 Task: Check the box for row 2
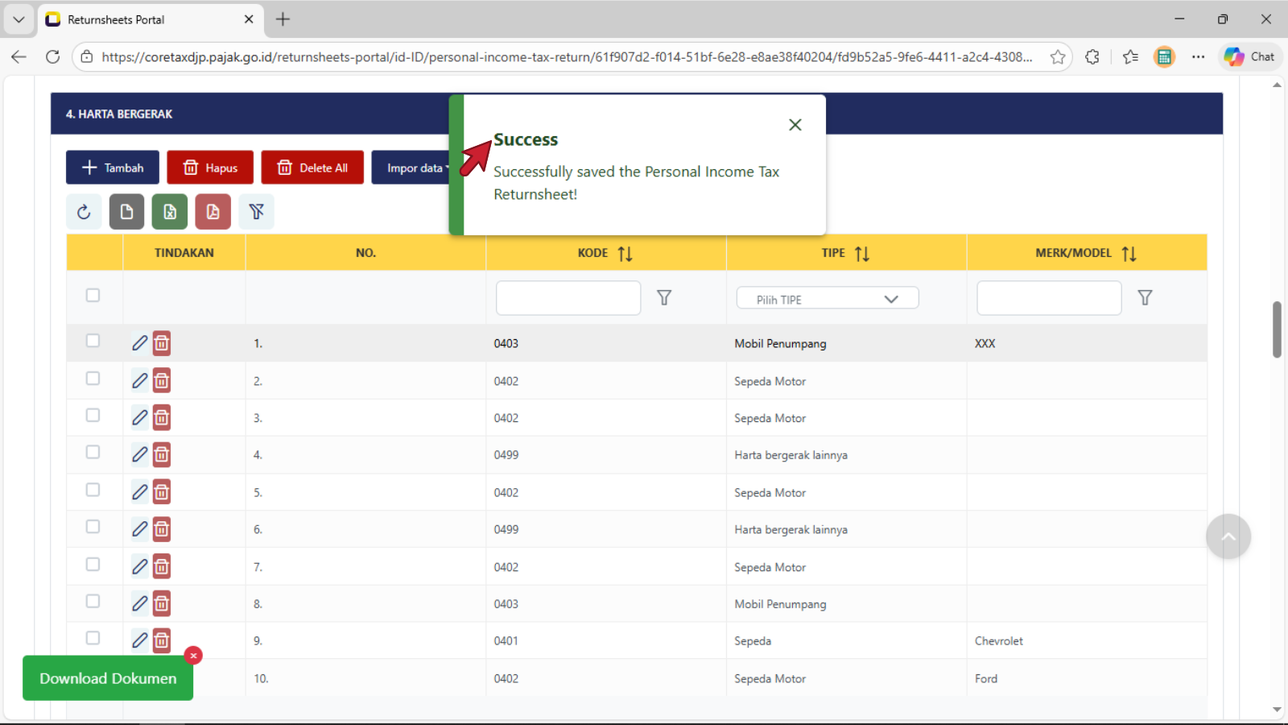pyautogui.click(x=93, y=379)
